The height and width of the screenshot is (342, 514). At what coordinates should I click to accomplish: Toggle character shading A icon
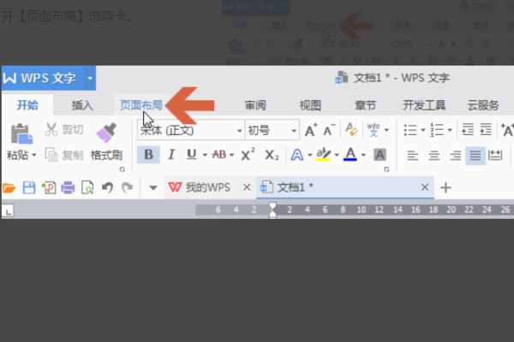click(x=380, y=155)
